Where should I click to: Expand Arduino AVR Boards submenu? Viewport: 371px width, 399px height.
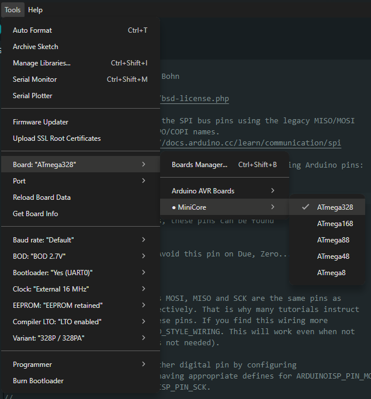(224, 191)
